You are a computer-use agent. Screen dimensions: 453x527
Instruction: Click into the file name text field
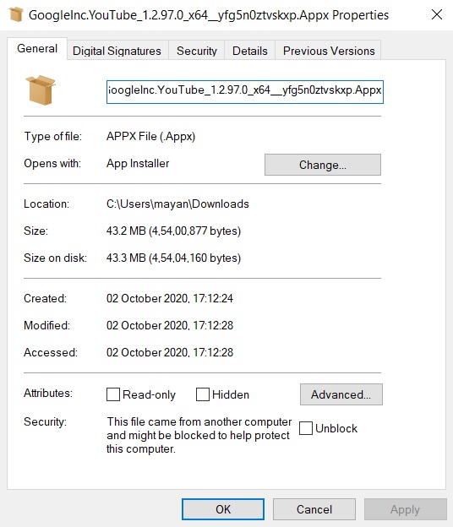[x=245, y=92]
